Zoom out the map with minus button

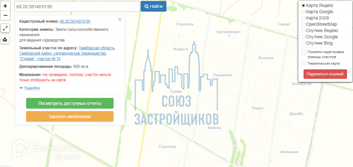coord(5,16)
